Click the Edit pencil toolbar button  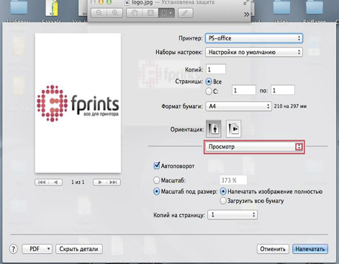[185, 13]
